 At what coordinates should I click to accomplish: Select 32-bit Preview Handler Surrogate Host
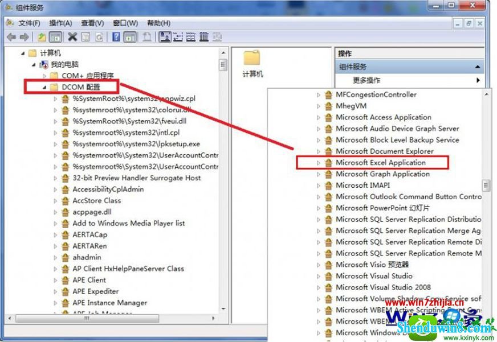pos(137,178)
